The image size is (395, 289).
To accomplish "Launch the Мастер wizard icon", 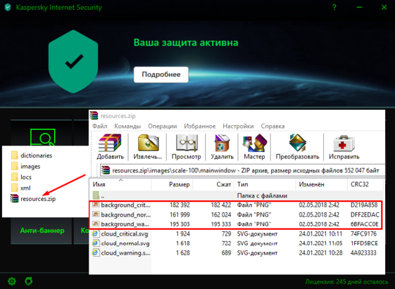I will pyautogui.click(x=254, y=143).
